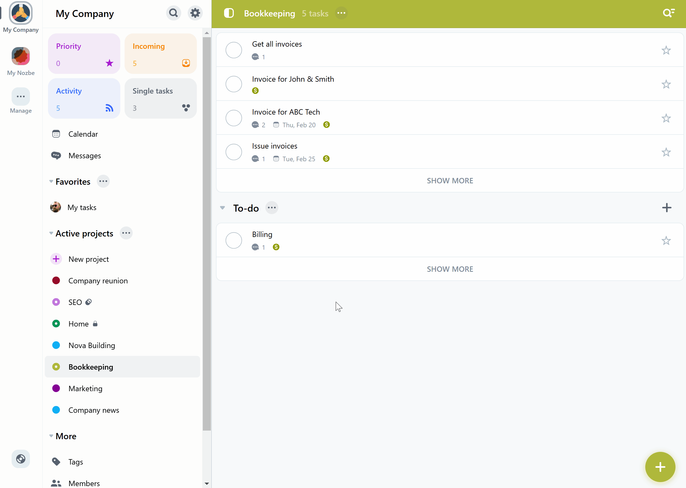Expand the To-do section with arrow toggle

pyautogui.click(x=222, y=208)
